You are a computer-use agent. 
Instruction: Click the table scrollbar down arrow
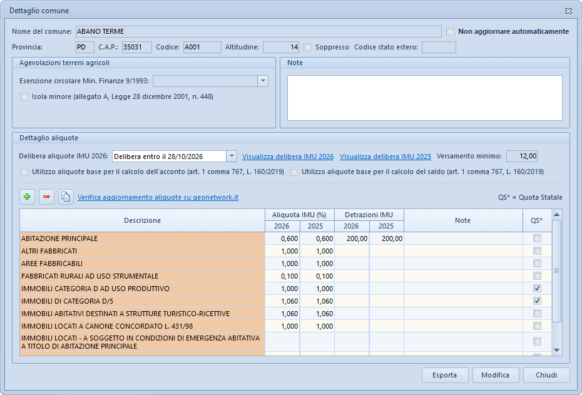click(556, 350)
